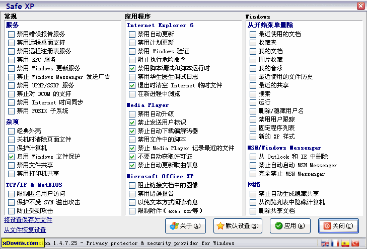367x249 pixels.
Task: Tick 禁止 Windows Messenger 发送广告
Action: [x=11, y=77]
